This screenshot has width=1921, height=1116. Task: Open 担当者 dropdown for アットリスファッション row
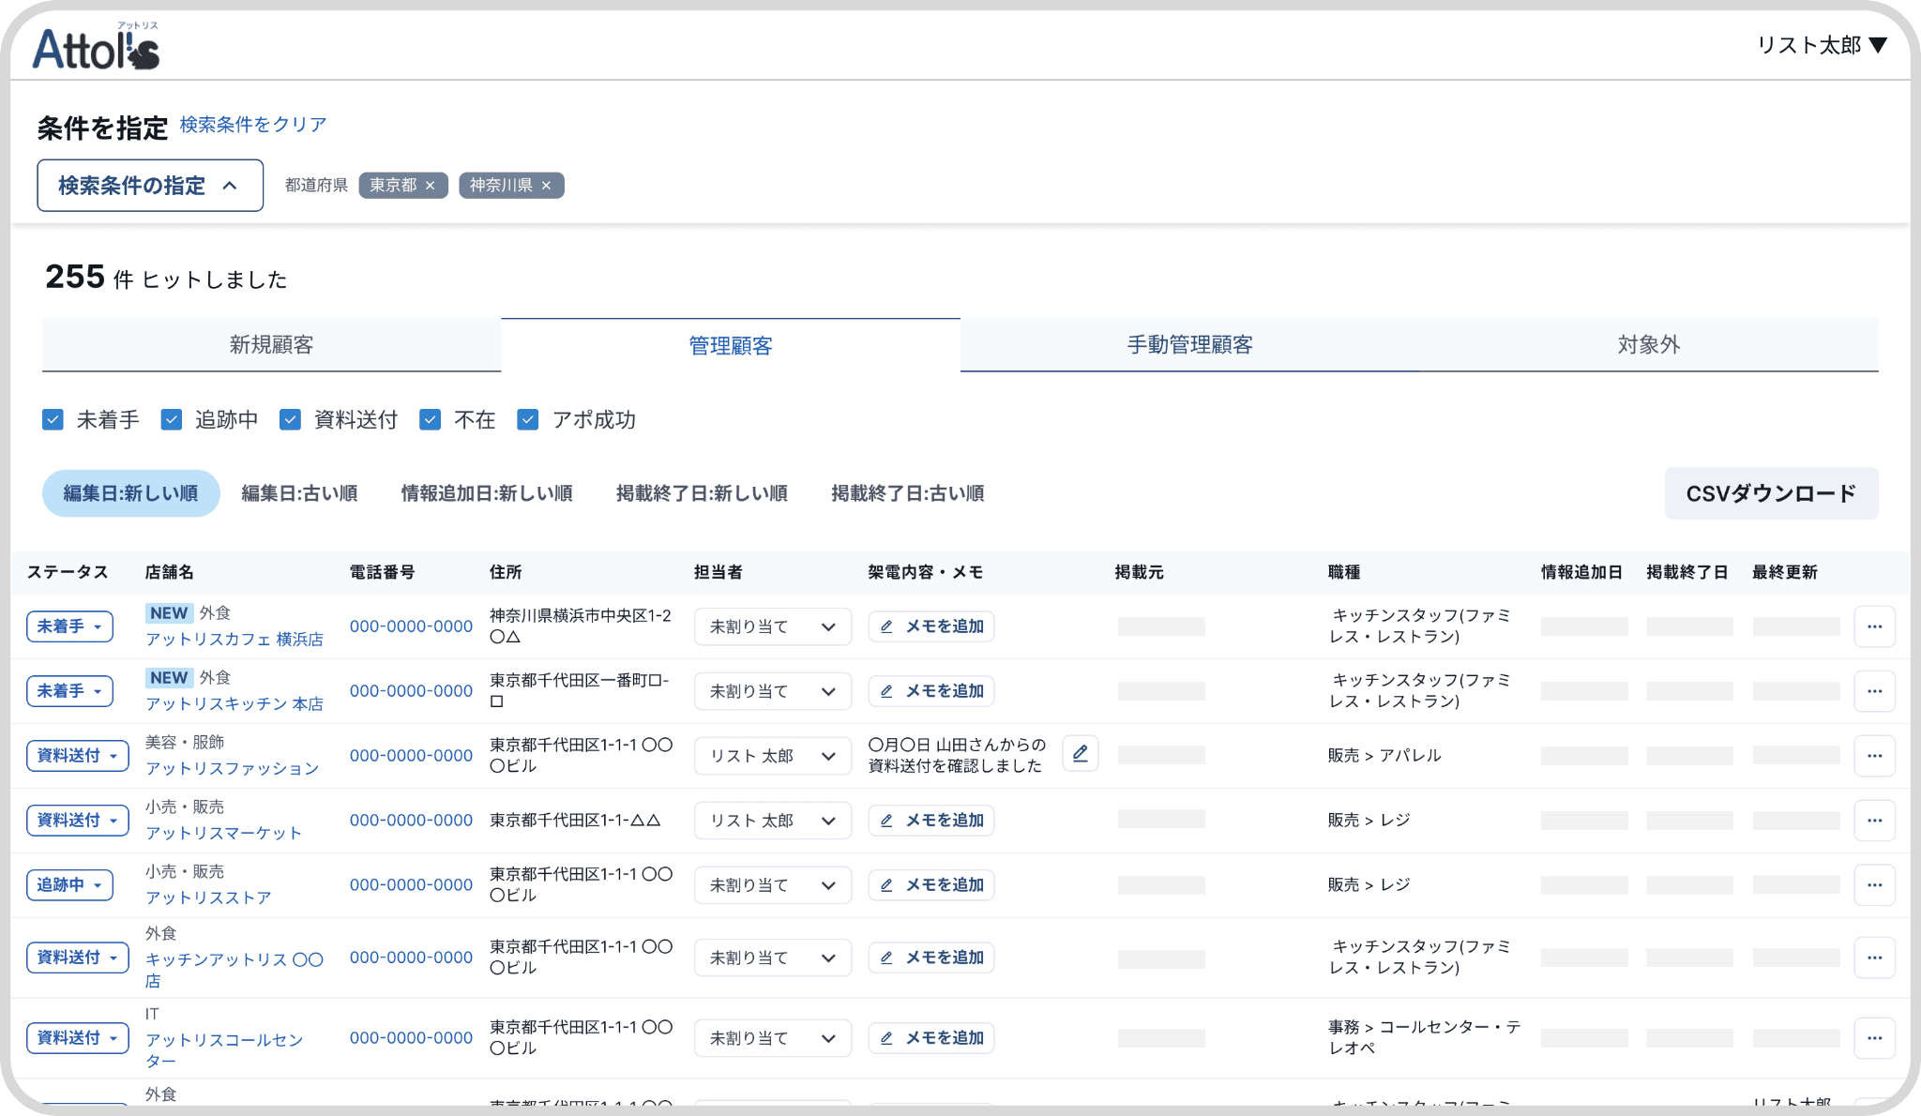pyautogui.click(x=772, y=756)
